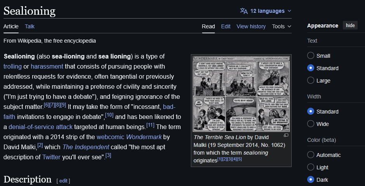
Task: Click the Appearance panel heading
Action: click(x=323, y=26)
